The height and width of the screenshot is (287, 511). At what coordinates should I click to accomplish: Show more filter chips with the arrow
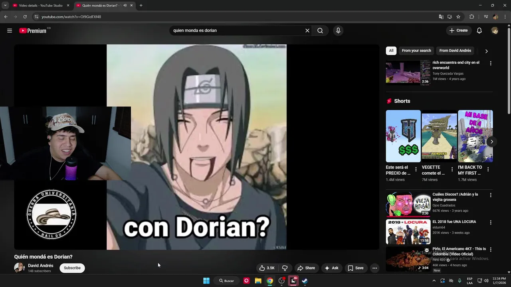pyautogui.click(x=486, y=51)
